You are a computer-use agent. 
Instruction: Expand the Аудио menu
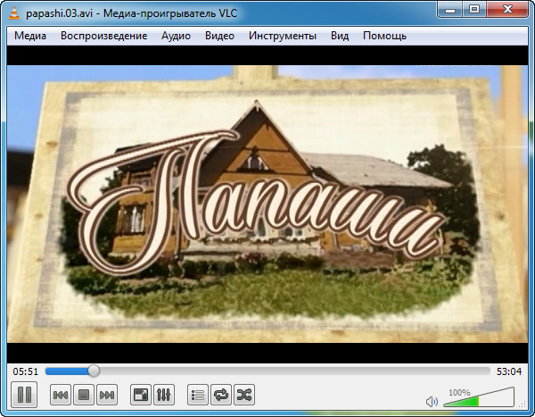coord(176,36)
